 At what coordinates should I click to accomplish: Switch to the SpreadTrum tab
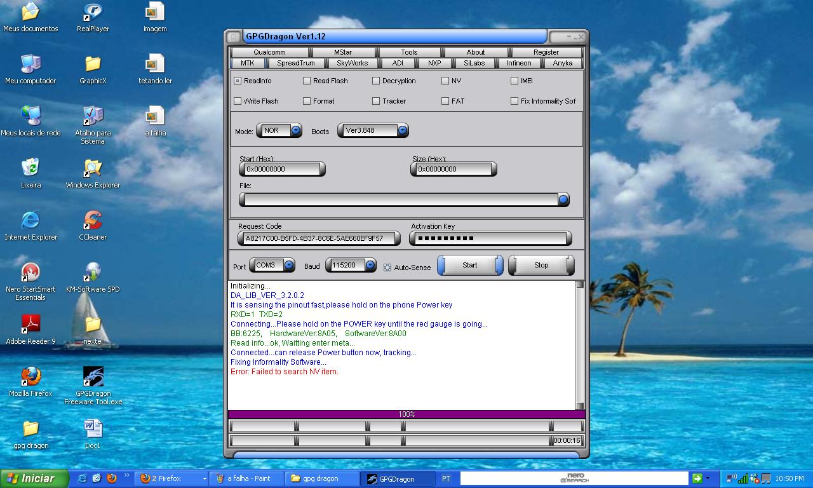[295, 63]
